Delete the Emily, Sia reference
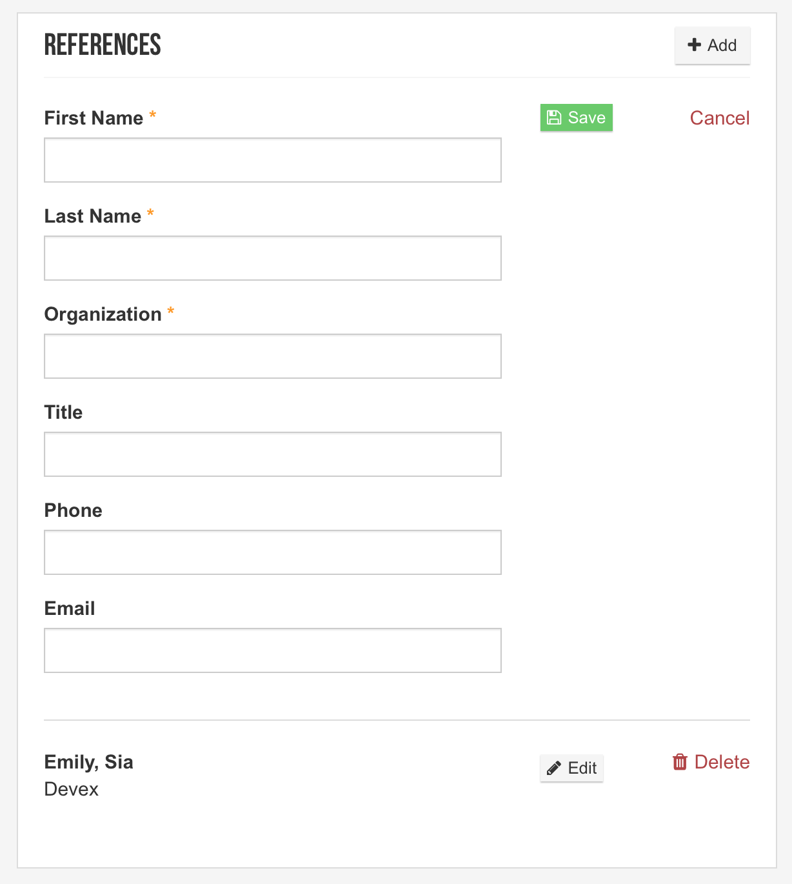This screenshot has width=792, height=884. click(x=711, y=762)
